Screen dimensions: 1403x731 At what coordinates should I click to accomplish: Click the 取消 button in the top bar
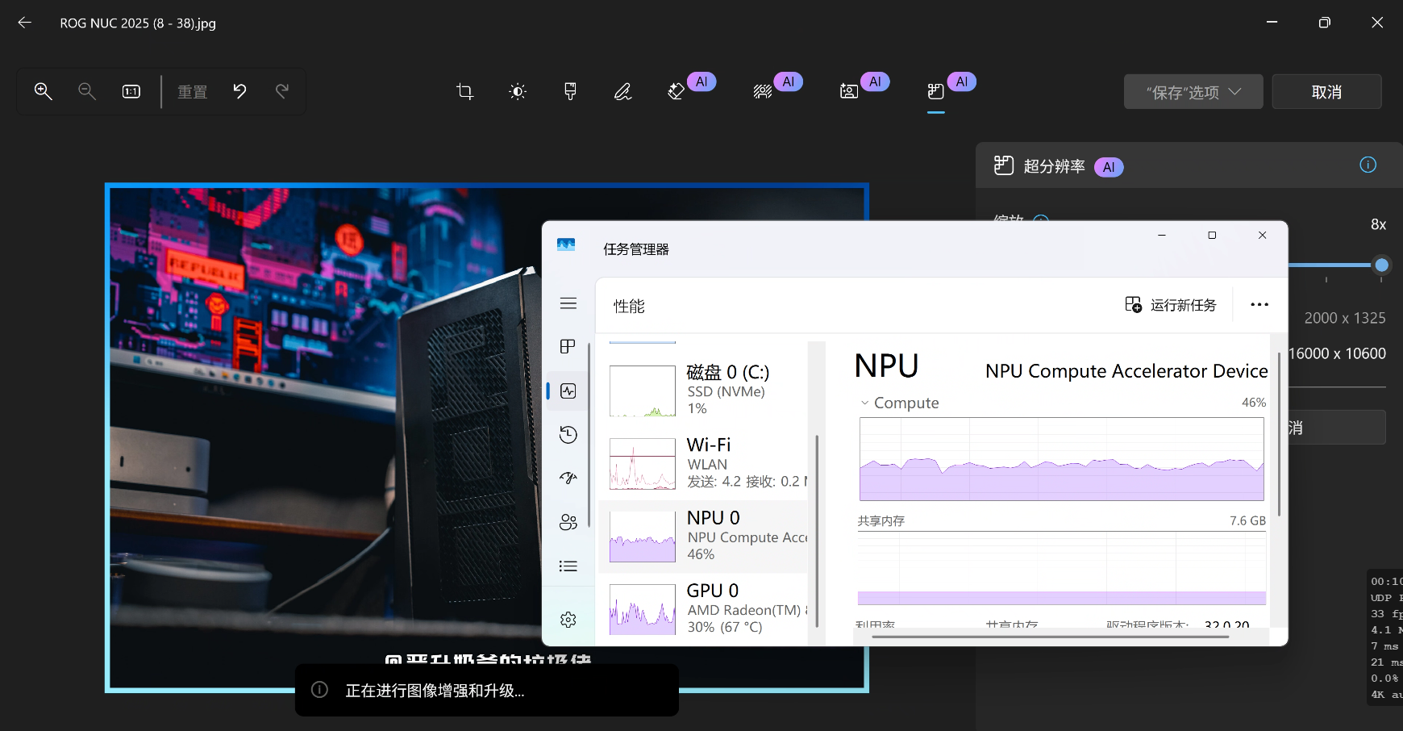(x=1327, y=92)
